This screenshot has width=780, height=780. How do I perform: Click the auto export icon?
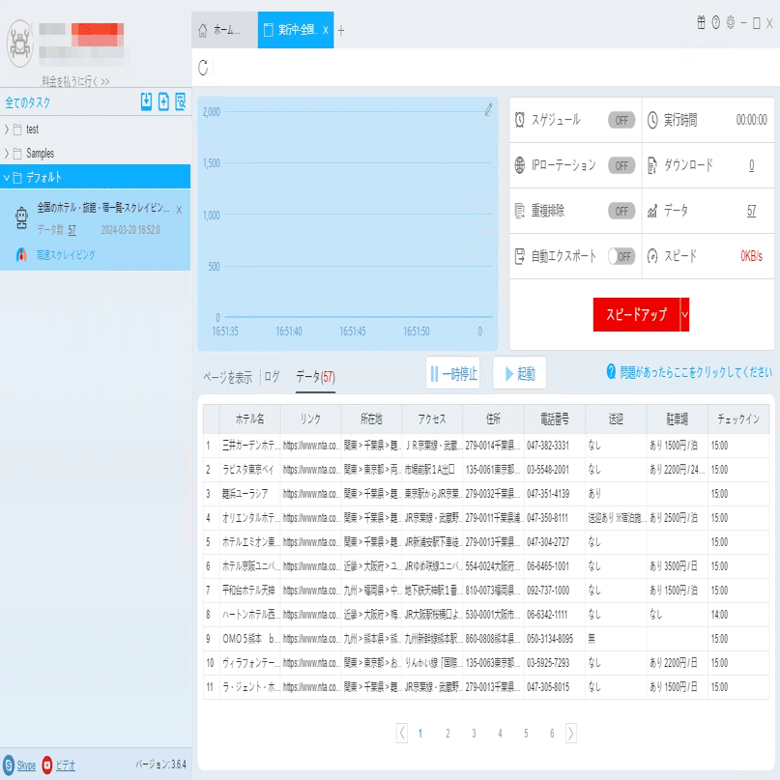[519, 256]
